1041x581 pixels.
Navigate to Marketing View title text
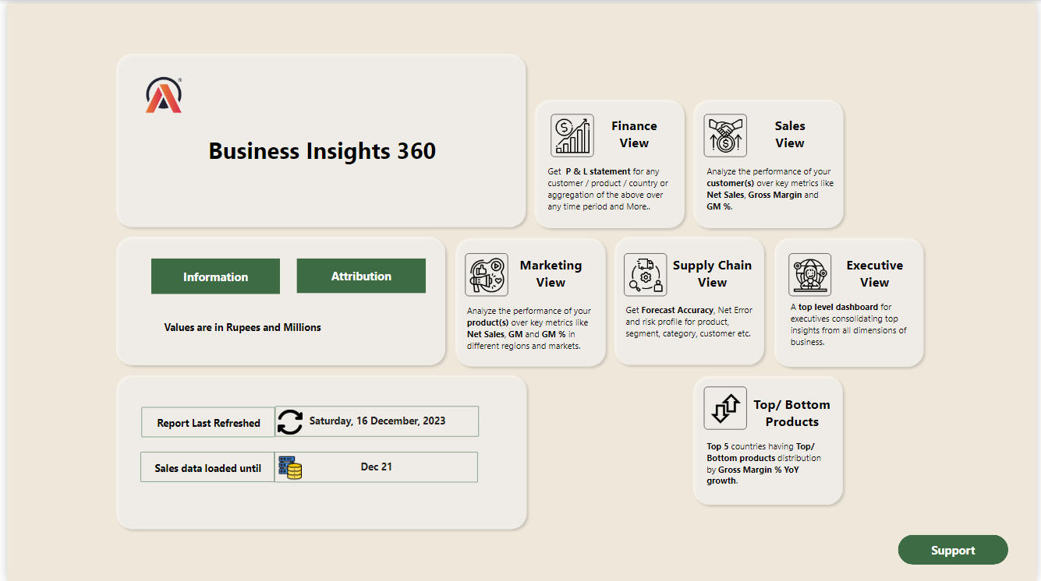[x=551, y=273]
